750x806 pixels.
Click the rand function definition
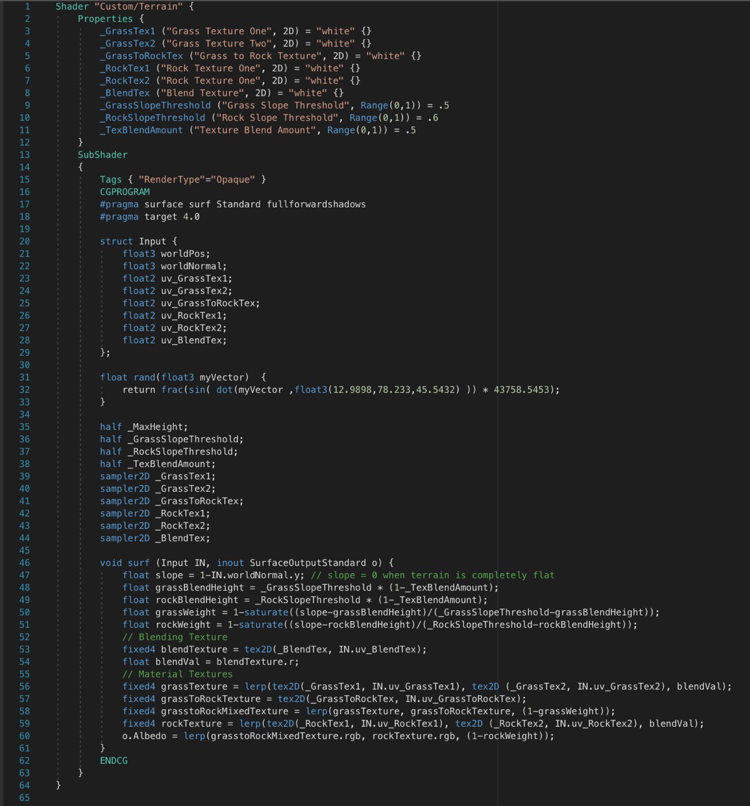point(183,377)
